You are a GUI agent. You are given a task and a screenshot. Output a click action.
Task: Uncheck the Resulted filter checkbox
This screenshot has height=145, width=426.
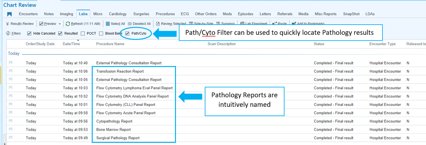(60, 33)
